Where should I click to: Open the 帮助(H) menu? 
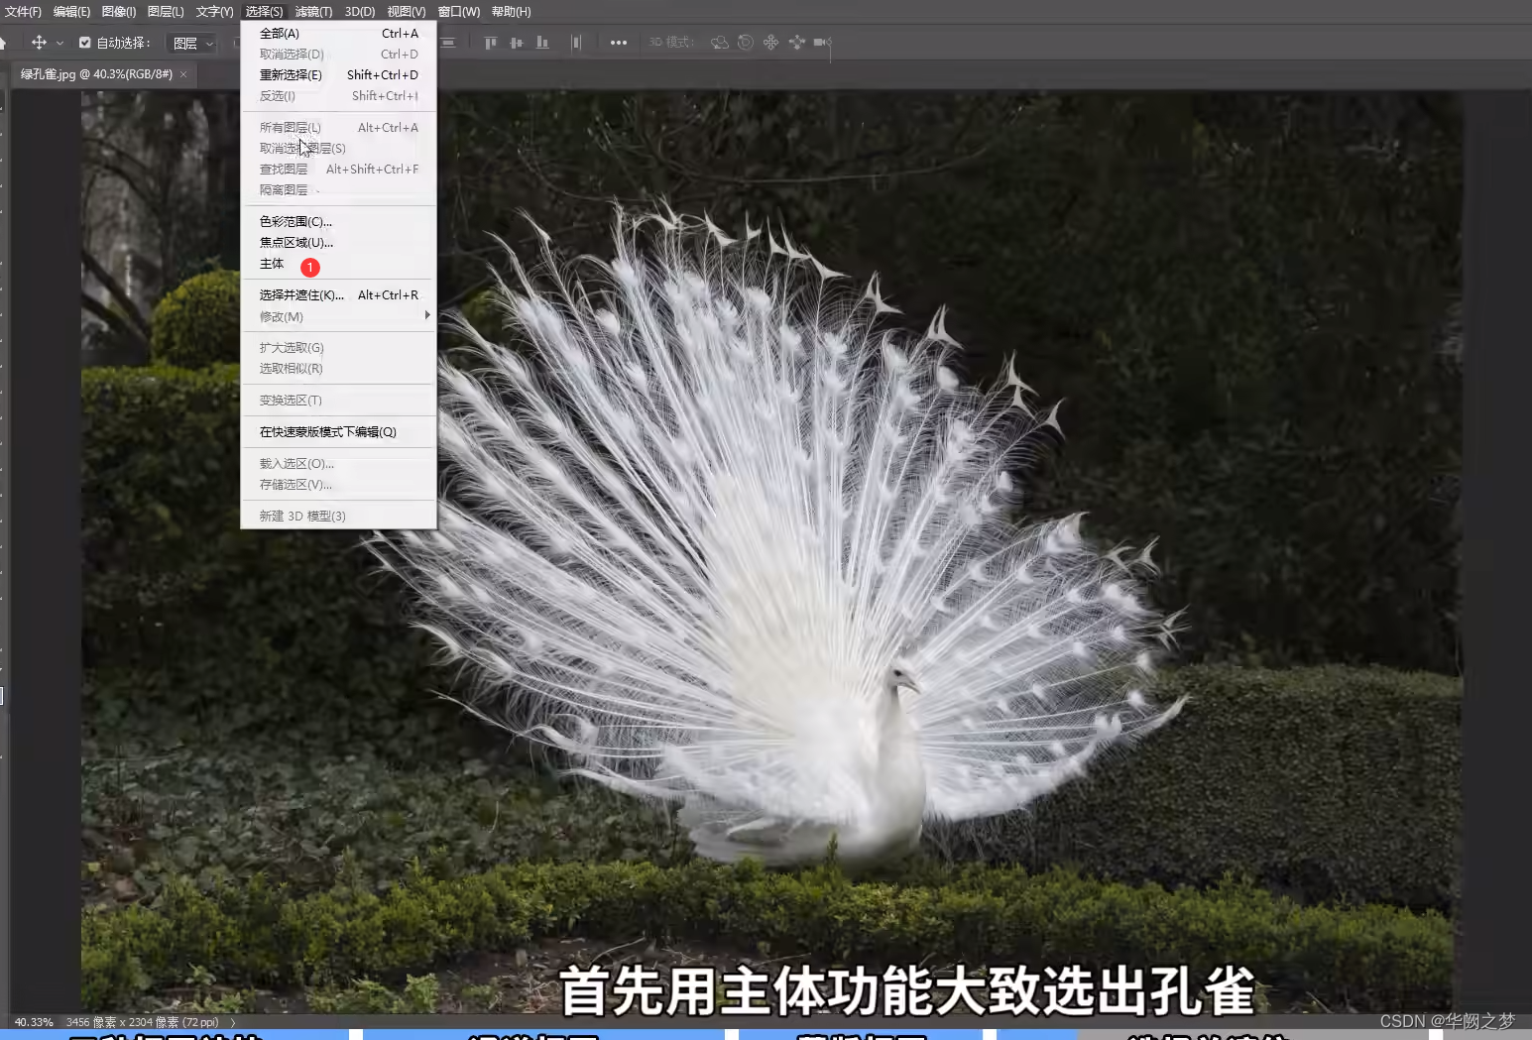pos(512,12)
